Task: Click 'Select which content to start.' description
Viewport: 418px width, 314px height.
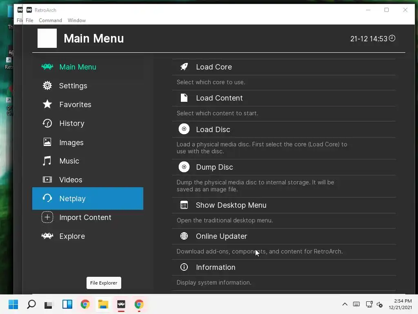Action: pyautogui.click(x=217, y=113)
